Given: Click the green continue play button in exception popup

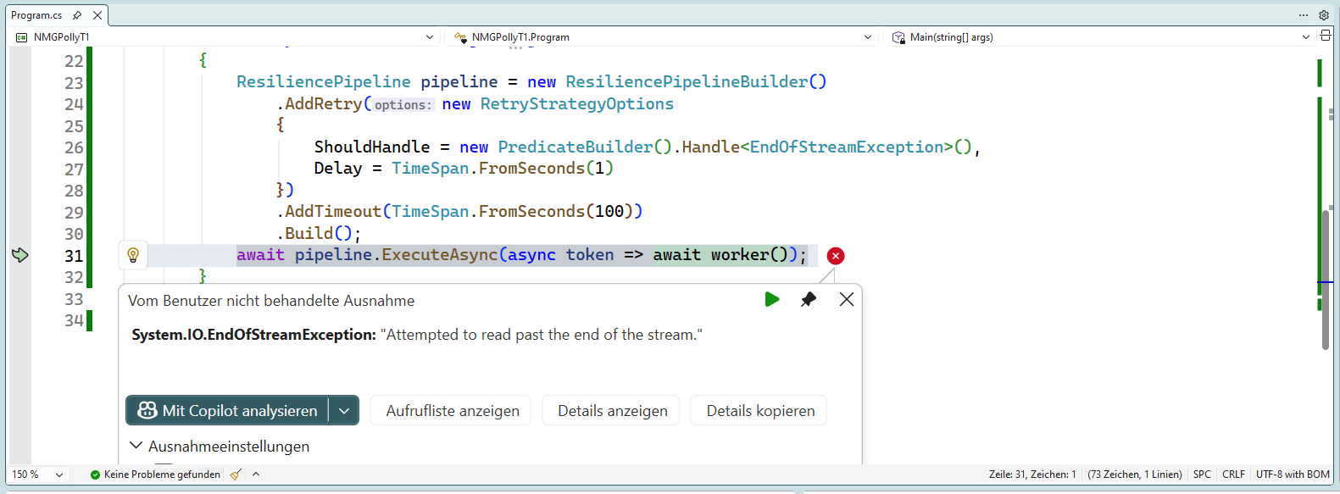Looking at the screenshot, I should 772,299.
